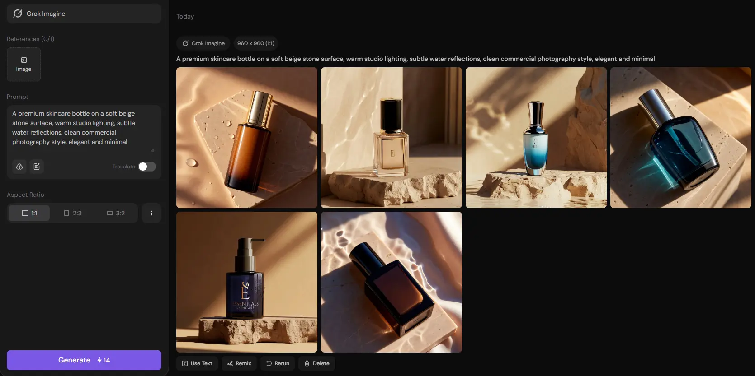
Task: Click Use Text button
Action: tap(197, 363)
